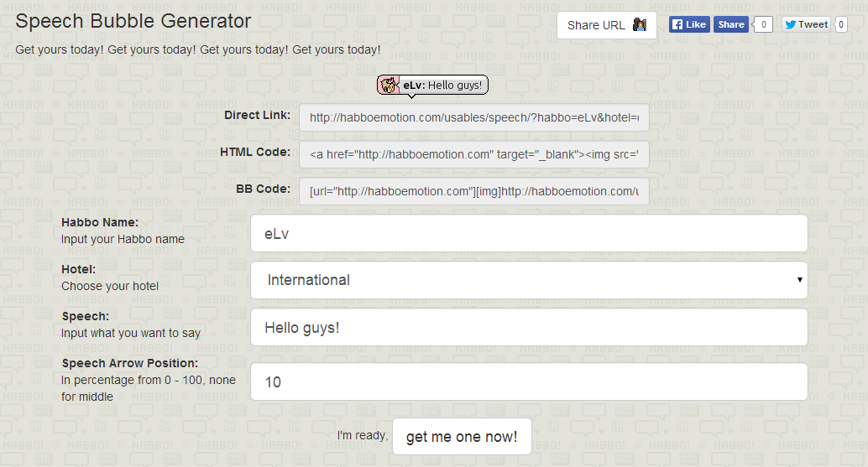868x467 pixels.
Task: Click the 'HTML Code:' label
Action: (255, 152)
